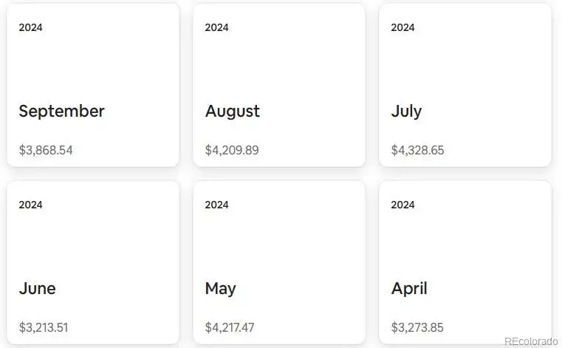
Task: Select the $4,328.65 amount
Action: tap(417, 150)
